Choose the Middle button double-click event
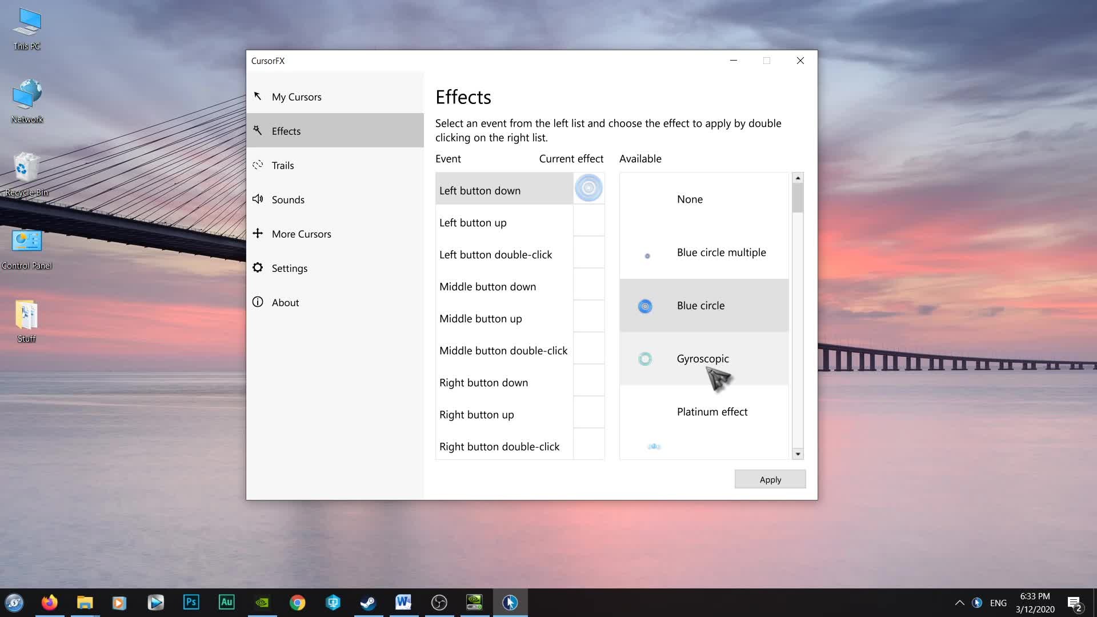This screenshot has width=1097, height=617. click(503, 351)
